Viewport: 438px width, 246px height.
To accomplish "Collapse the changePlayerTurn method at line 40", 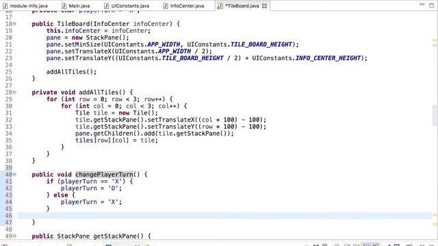I will tap(14, 175).
